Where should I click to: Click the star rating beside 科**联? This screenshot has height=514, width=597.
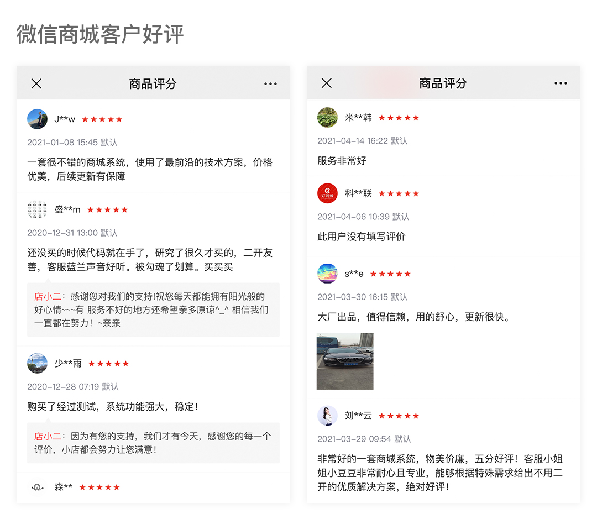pyautogui.click(x=399, y=194)
